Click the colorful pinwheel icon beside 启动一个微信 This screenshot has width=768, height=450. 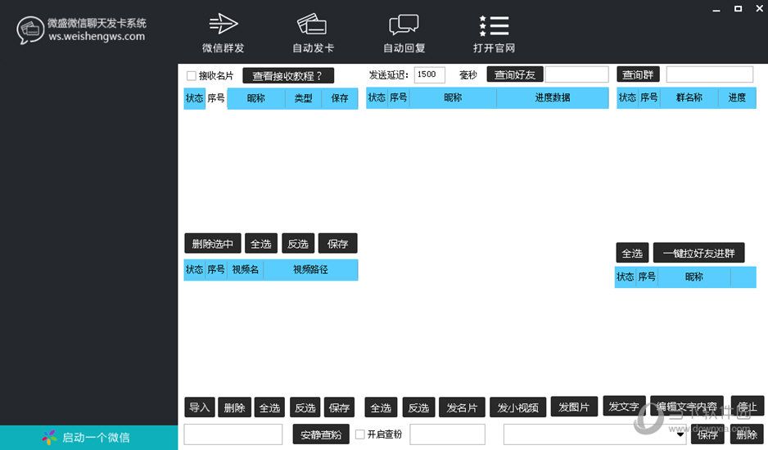[x=50, y=438]
